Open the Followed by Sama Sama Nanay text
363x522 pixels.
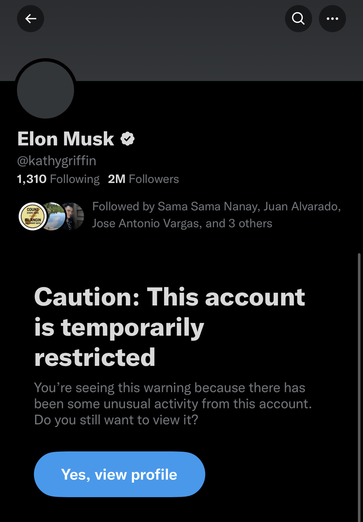tap(175, 206)
